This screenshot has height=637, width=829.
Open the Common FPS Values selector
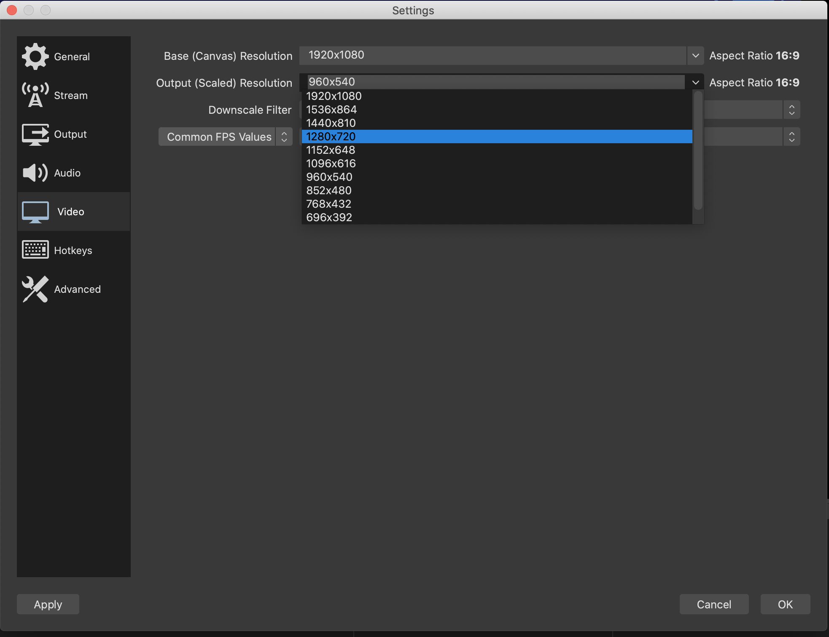(225, 136)
